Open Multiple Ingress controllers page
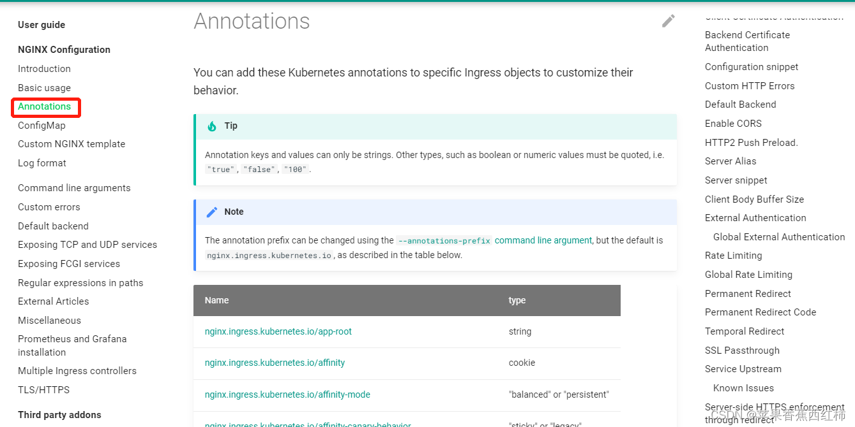The image size is (855, 427). tap(77, 371)
